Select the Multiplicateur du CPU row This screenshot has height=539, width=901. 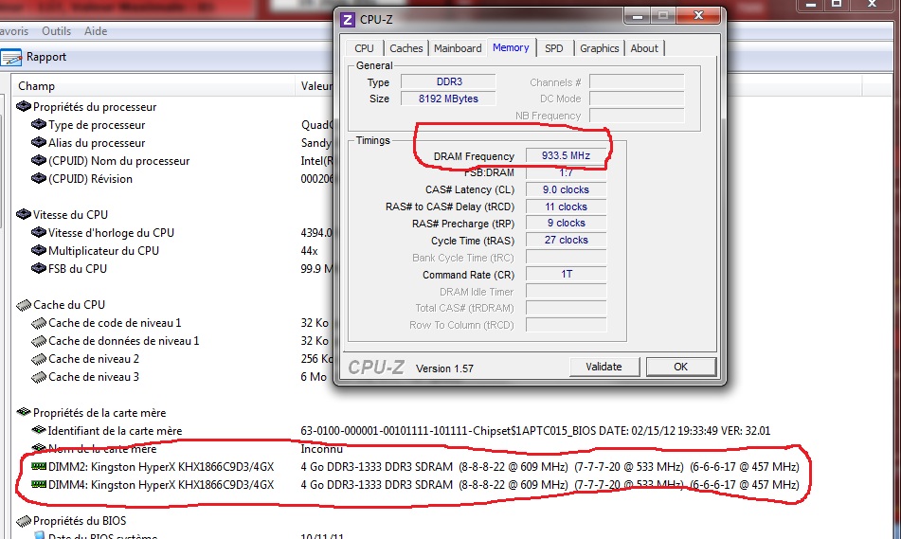pos(103,251)
